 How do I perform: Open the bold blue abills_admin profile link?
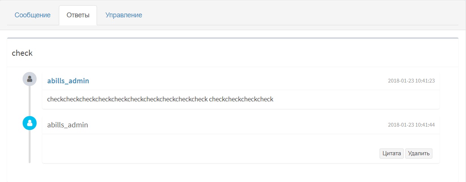[x=68, y=81]
